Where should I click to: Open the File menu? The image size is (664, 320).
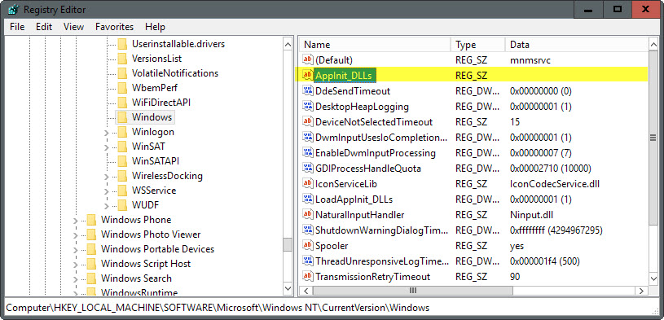pyautogui.click(x=17, y=27)
